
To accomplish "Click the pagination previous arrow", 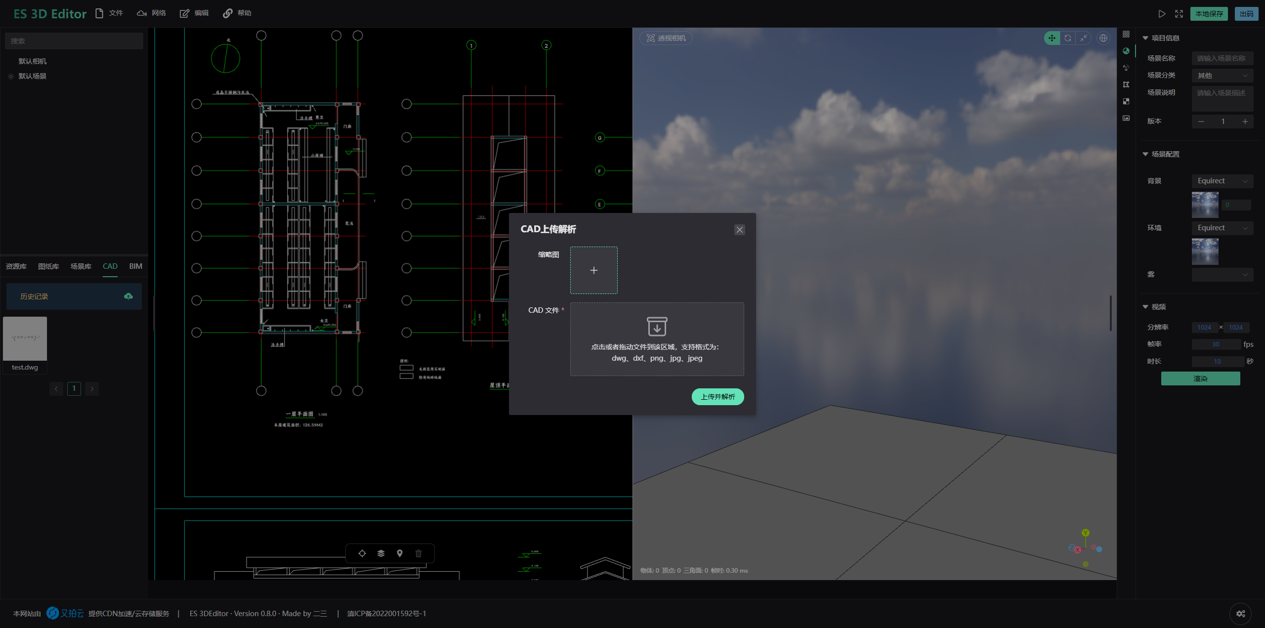I will pos(56,389).
